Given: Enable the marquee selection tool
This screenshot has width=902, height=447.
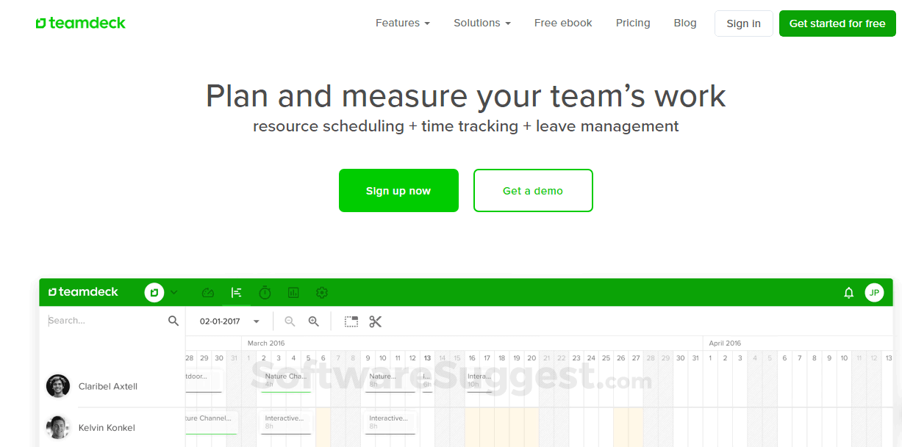Looking at the screenshot, I should coord(351,321).
